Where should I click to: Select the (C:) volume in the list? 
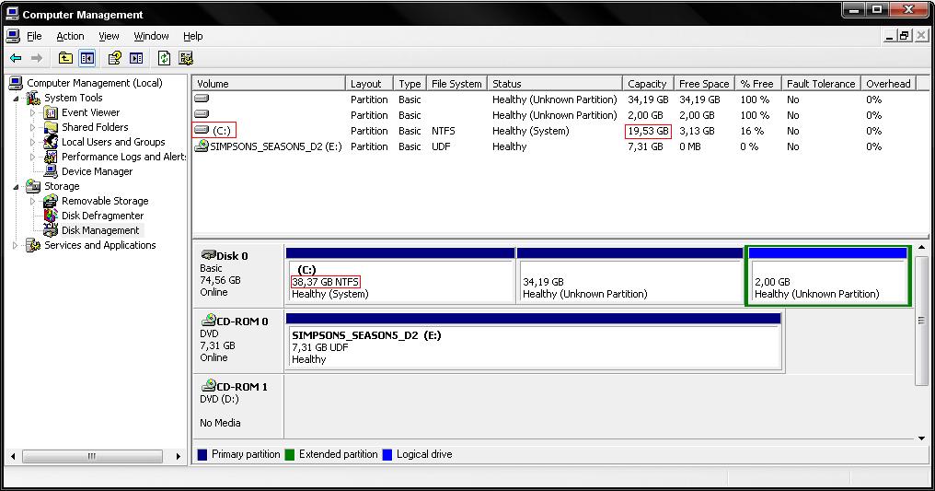tap(222, 131)
